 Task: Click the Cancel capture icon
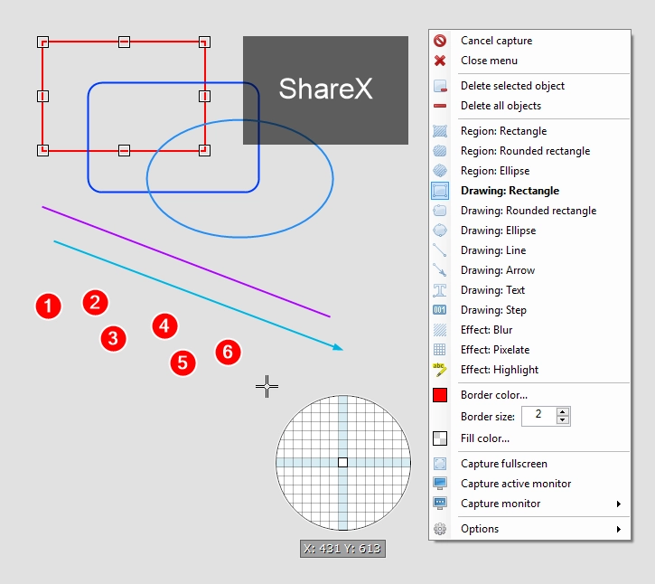point(439,41)
